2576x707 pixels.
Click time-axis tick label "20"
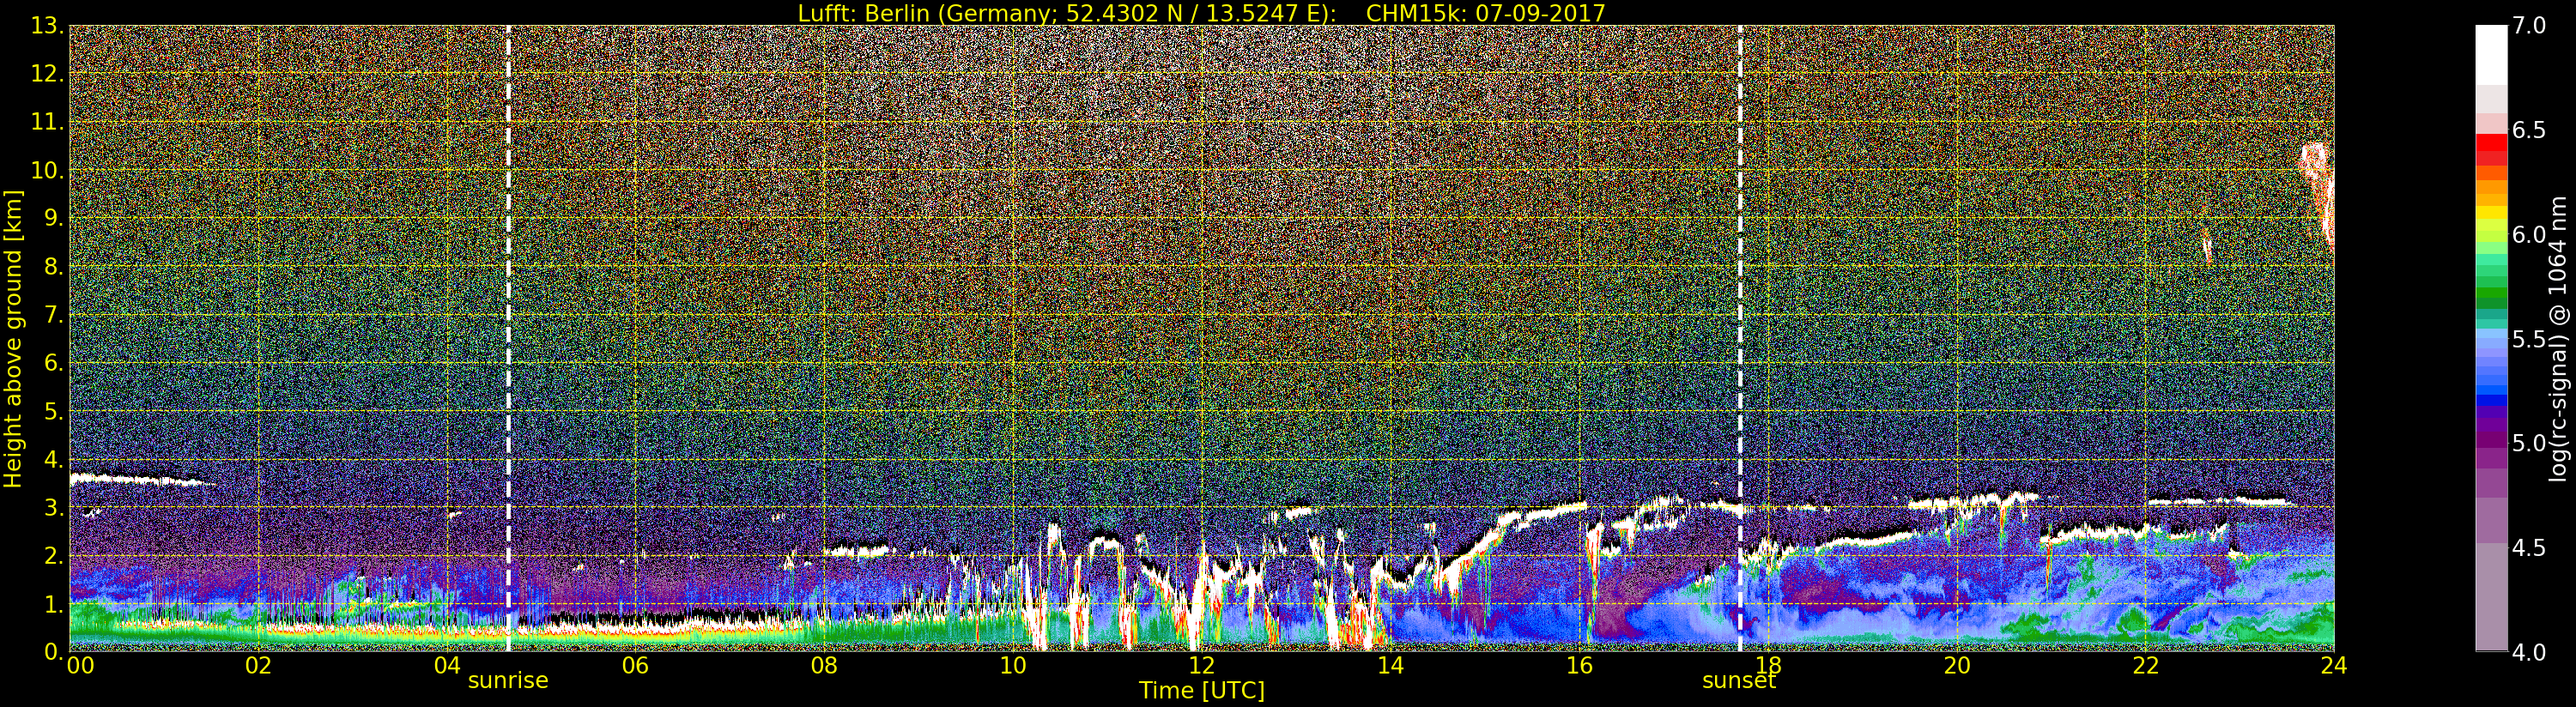pyautogui.click(x=1957, y=666)
